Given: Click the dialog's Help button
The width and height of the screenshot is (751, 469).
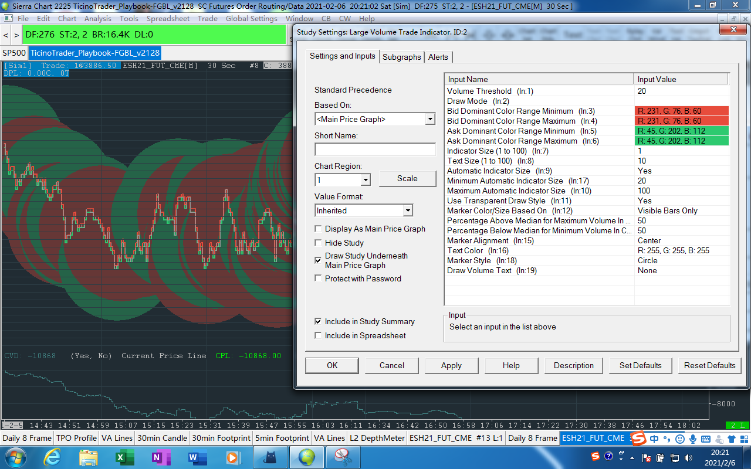Looking at the screenshot, I should [x=511, y=365].
